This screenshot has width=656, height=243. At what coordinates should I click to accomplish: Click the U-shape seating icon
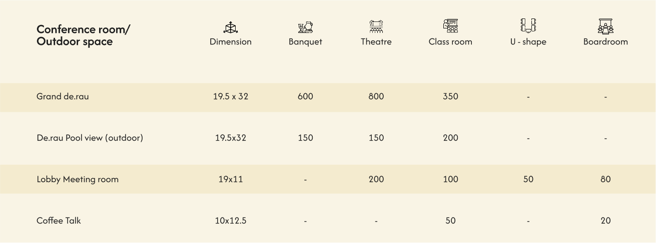pyautogui.click(x=528, y=25)
